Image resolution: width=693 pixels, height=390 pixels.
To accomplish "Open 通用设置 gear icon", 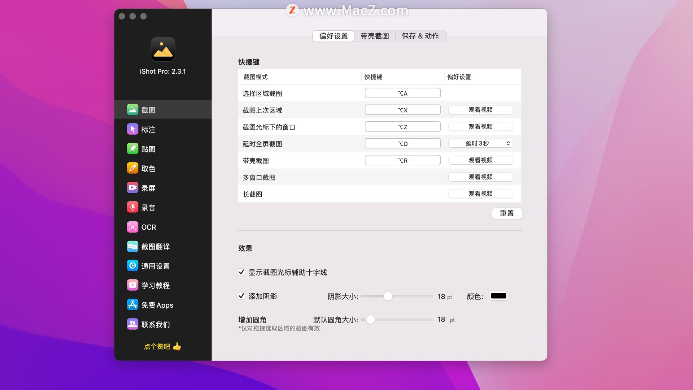I will (x=132, y=266).
